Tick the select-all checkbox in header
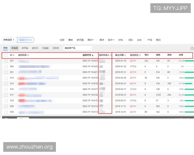The height and width of the screenshot is (155, 194). point(6,55)
